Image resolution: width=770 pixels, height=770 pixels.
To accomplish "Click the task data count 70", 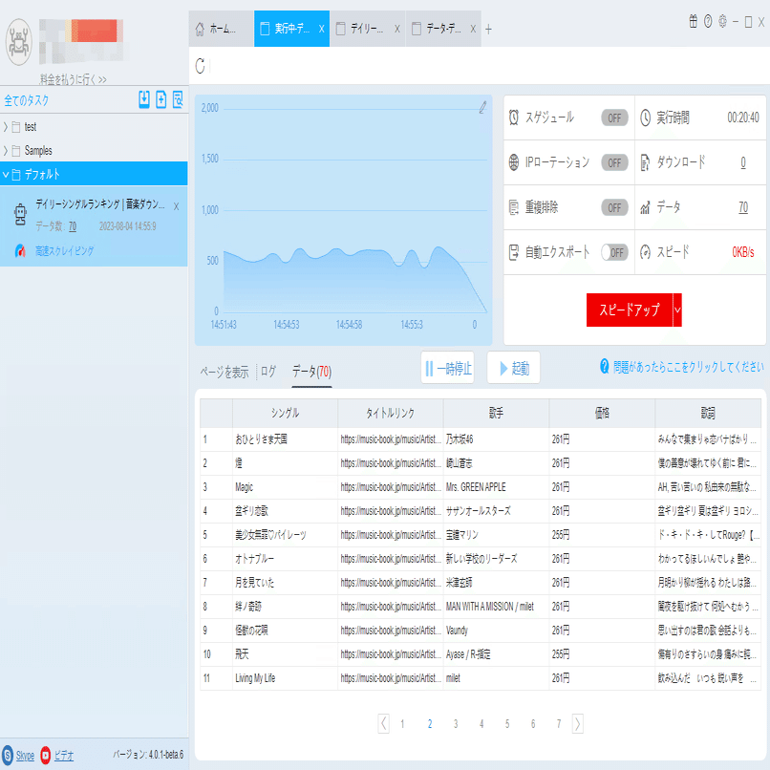I will [73, 226].
